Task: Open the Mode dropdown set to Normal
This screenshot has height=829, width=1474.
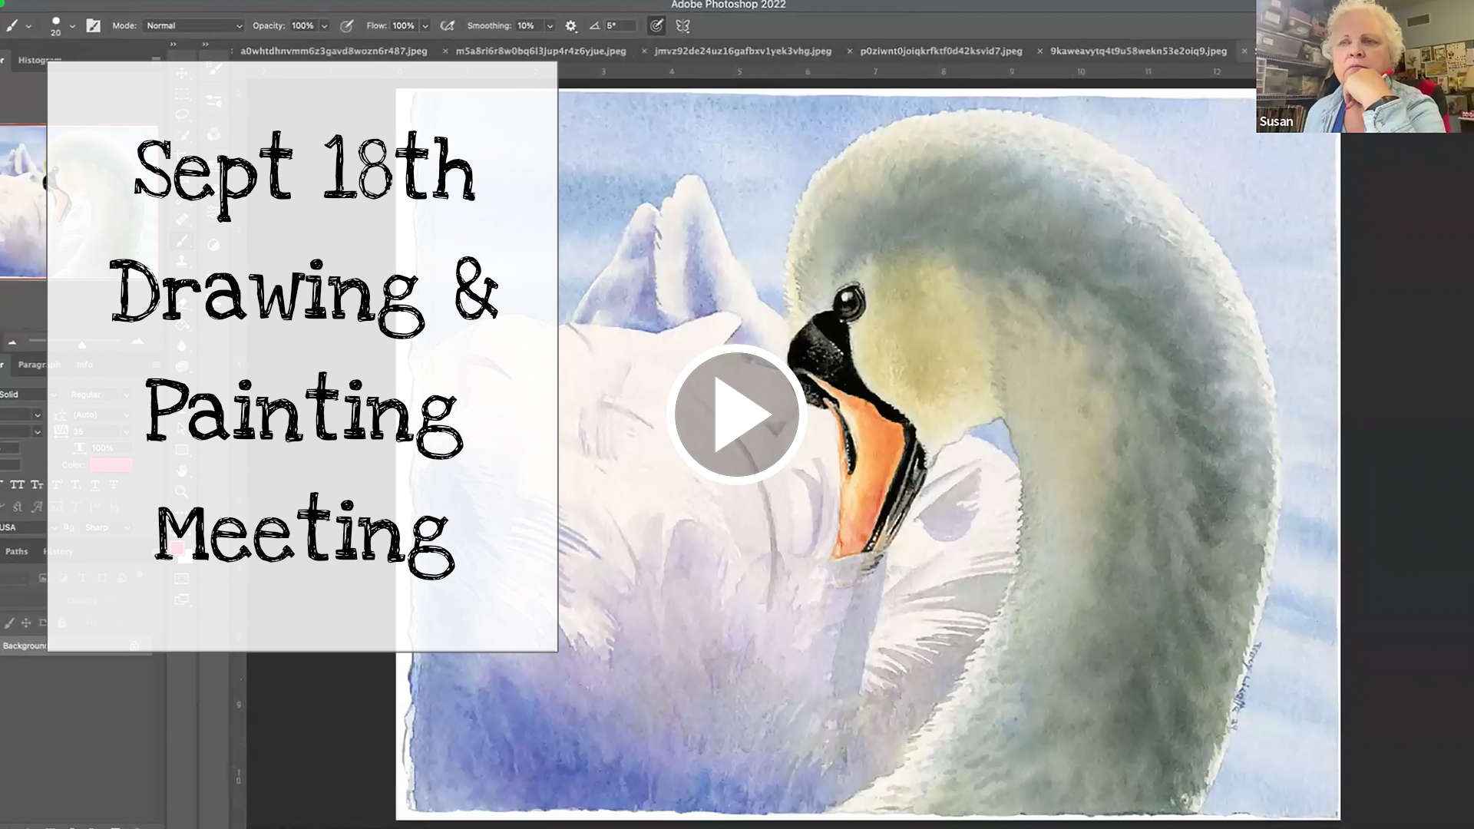Action: 193,26
